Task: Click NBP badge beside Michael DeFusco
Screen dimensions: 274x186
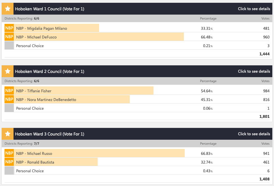Action: point(9,37)
